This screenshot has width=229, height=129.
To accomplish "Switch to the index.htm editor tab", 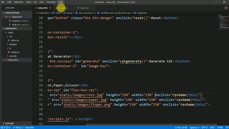I will (x=43, y=8).
